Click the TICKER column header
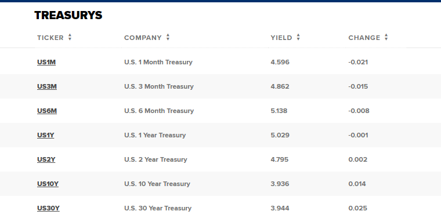The image size is (441, 222). (x=50, y=38)
